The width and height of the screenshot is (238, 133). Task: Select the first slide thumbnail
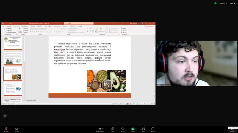[x=13, y=43]
